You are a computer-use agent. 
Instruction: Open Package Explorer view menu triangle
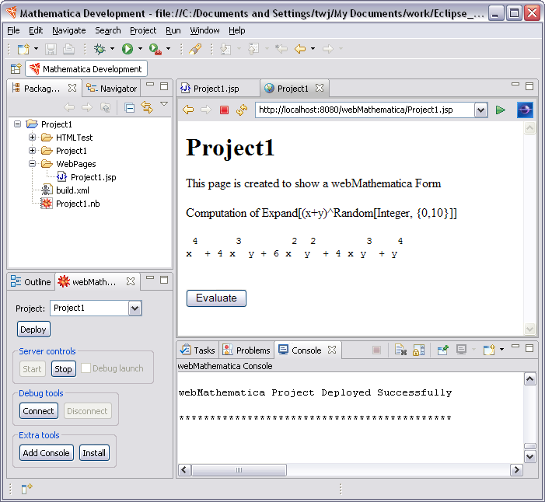point(164,103)
